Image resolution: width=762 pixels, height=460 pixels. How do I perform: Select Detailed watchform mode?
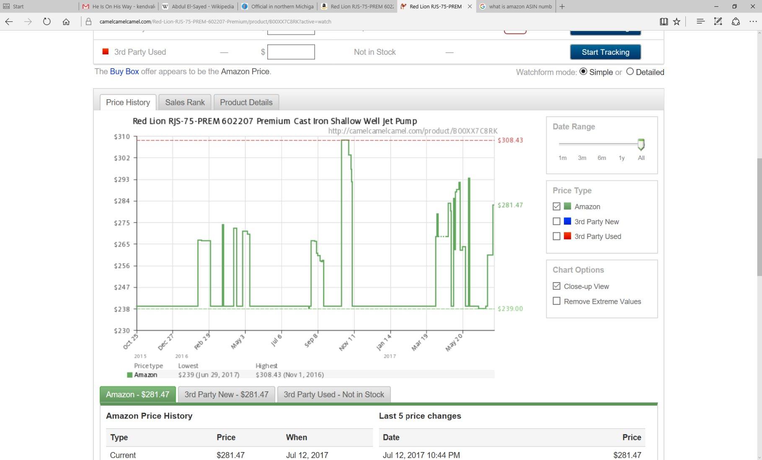(630, 72)
